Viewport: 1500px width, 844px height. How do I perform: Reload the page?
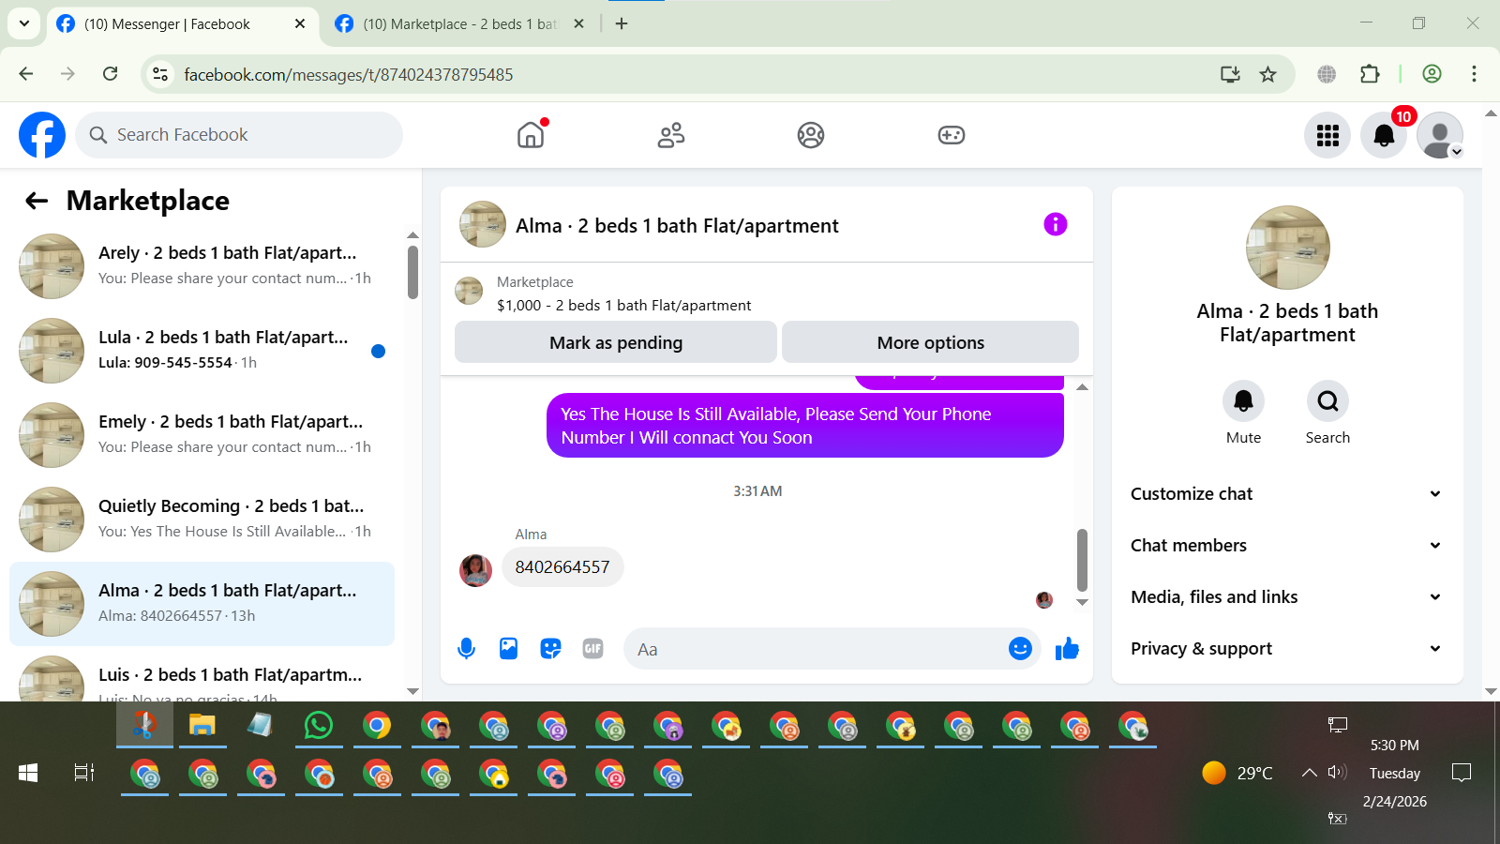pyautogui.click(x=111, y=74)
